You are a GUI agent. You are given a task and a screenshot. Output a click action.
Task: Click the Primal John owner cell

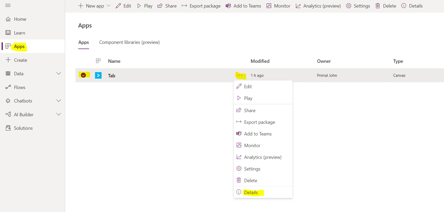[327, 76]
